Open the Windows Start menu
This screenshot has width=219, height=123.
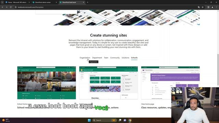point(89,120)
